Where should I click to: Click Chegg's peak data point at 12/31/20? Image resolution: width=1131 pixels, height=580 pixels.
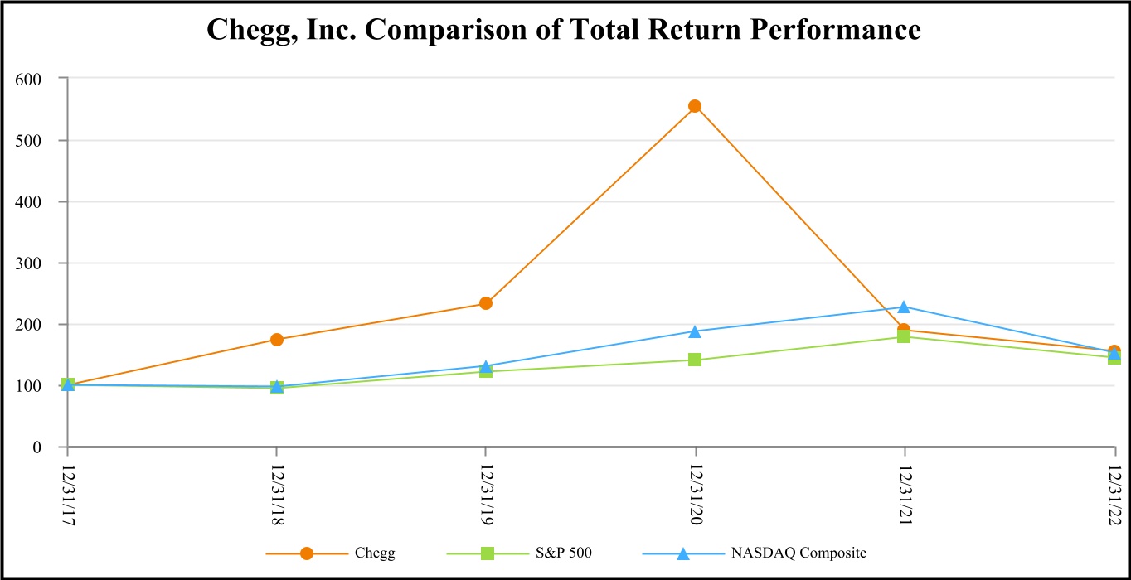[x=695, y=106]
